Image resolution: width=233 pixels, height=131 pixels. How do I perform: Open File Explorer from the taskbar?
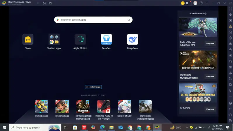tap(112, 128)
